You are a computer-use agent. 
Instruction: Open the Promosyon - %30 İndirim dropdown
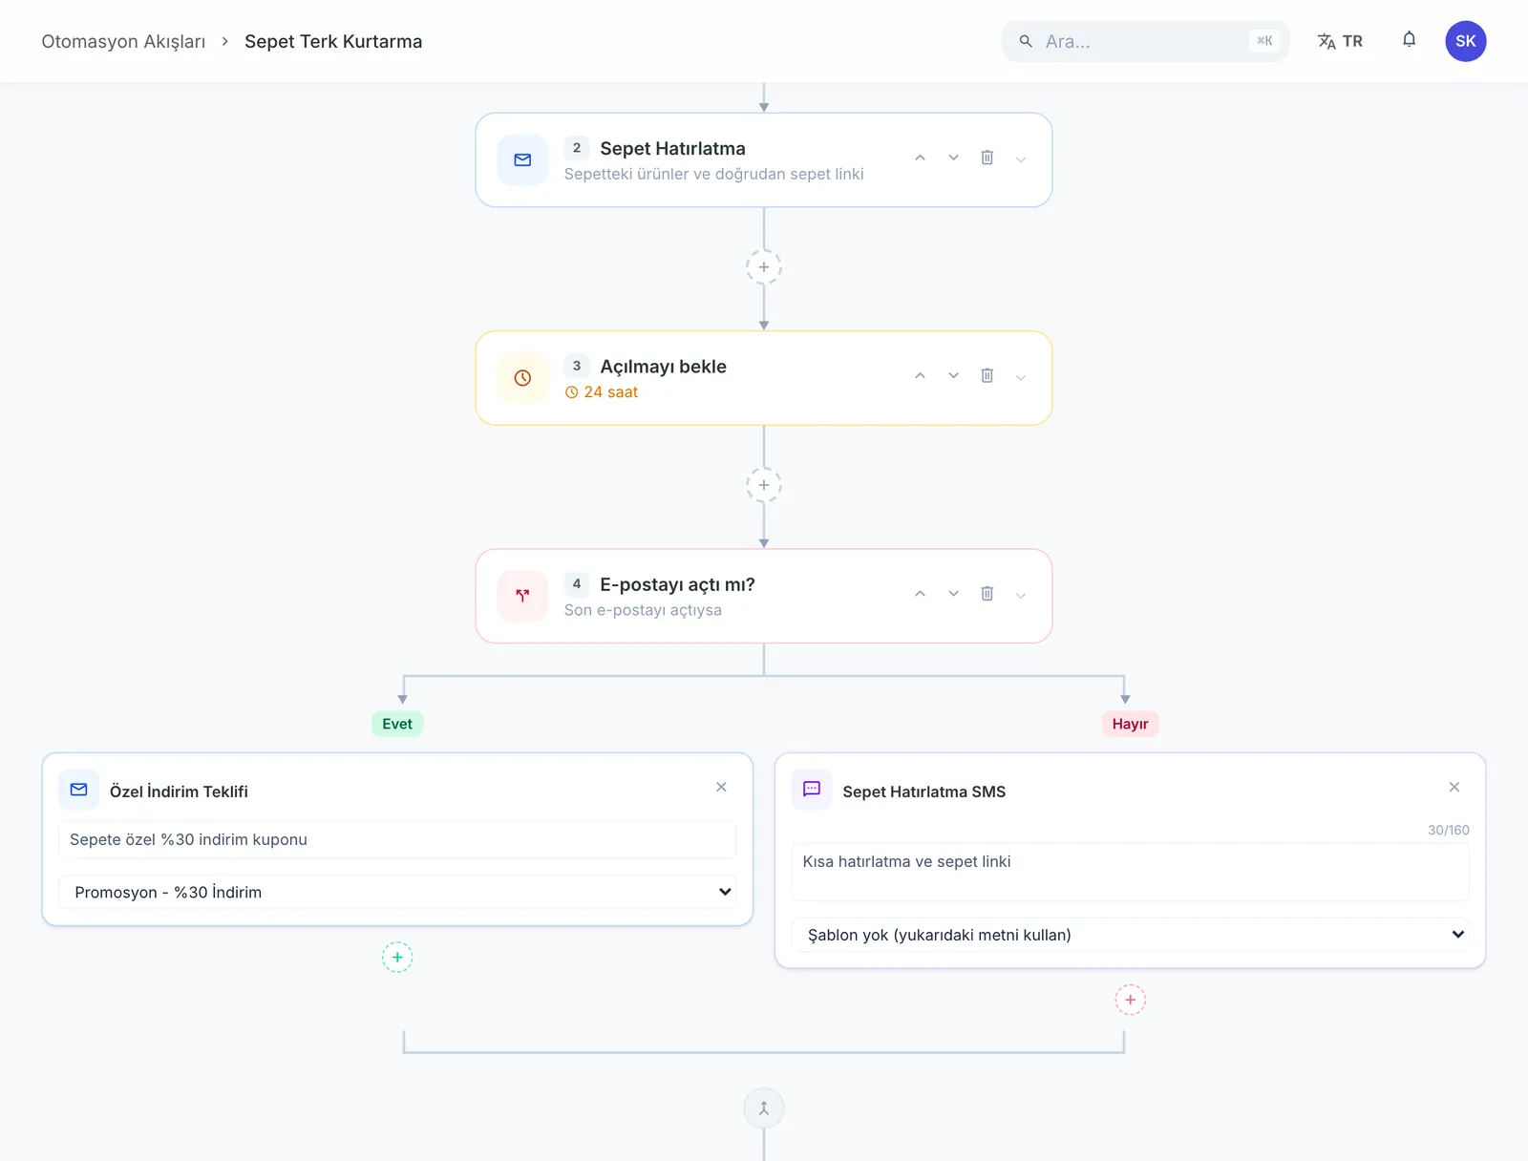tap(397, 892)
